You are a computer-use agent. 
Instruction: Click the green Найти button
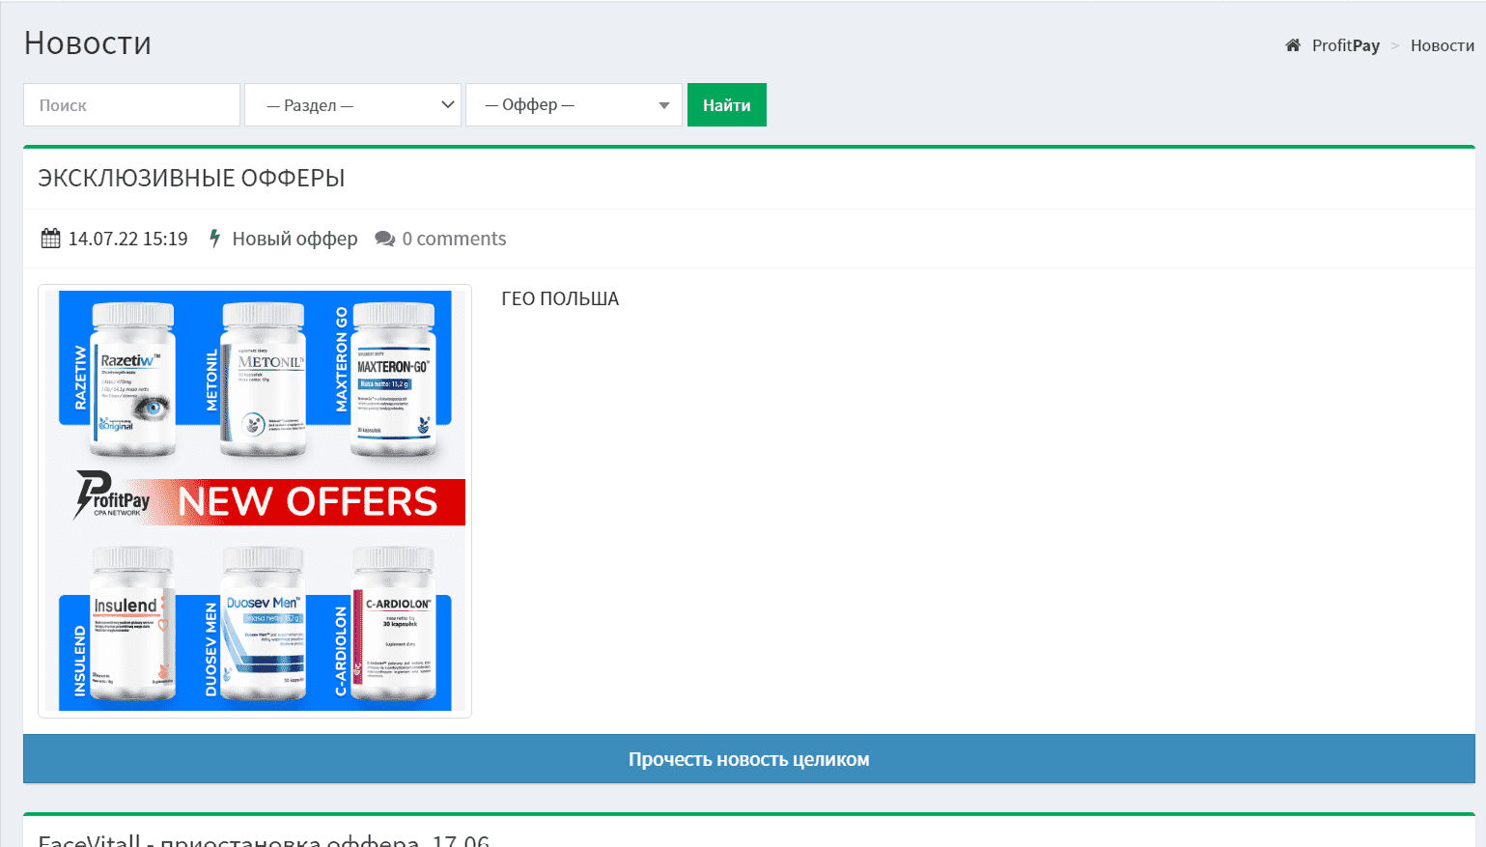[x=726, y=104]
